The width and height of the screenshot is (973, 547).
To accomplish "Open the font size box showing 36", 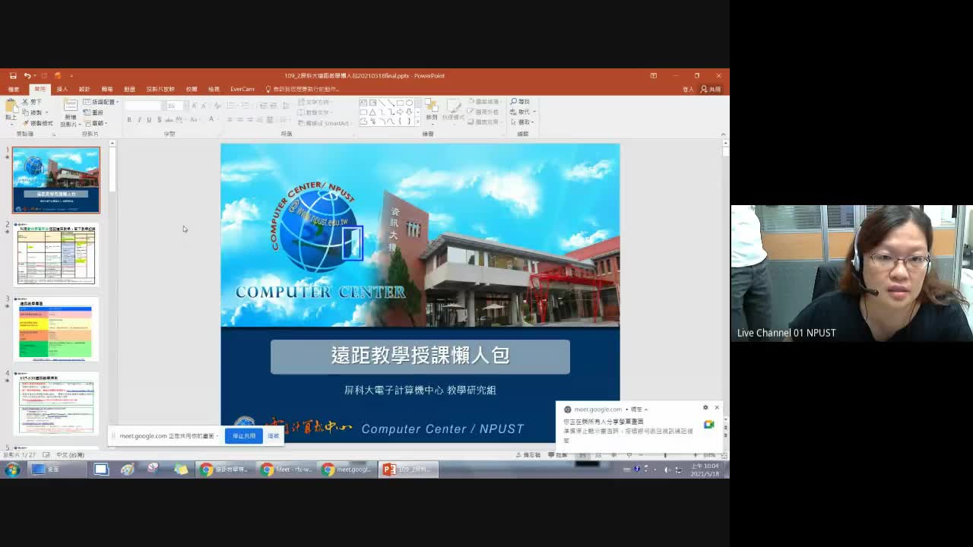I will (x=175, y=106).
